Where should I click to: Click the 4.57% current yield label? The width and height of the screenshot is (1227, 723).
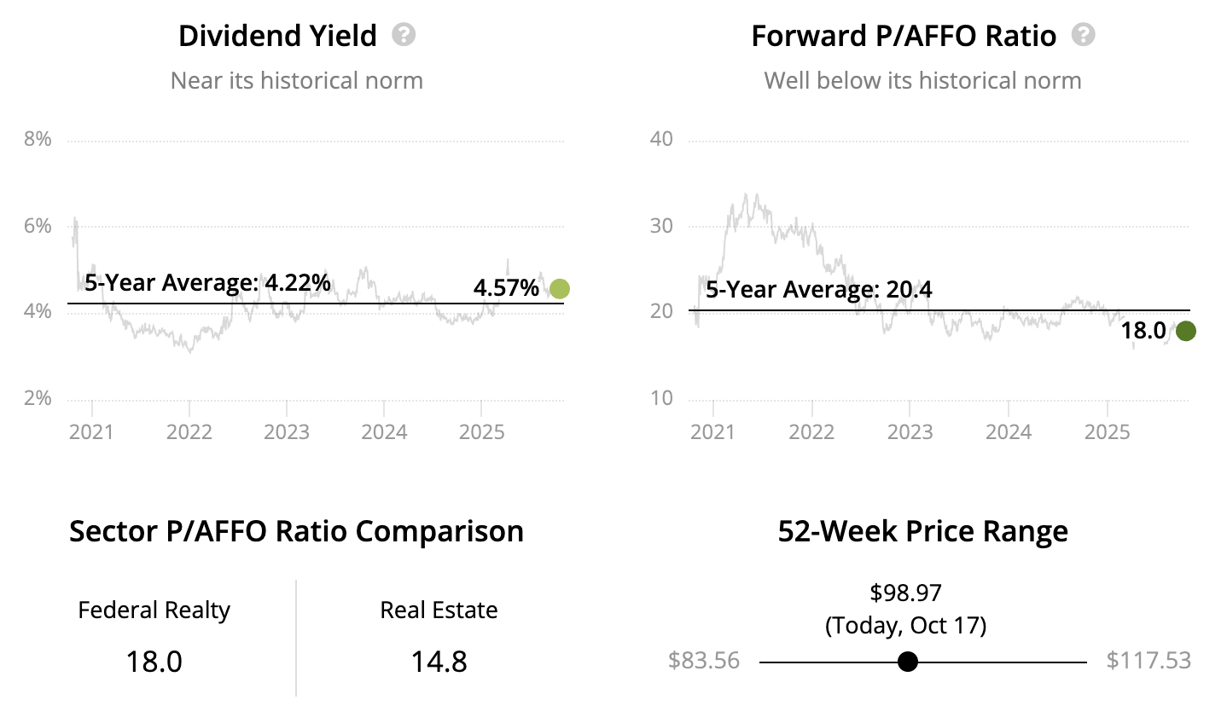tap(506, 288)
